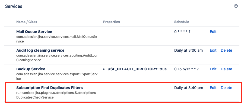
Task: Delete the Backup Service
Action: pos(226,69)
